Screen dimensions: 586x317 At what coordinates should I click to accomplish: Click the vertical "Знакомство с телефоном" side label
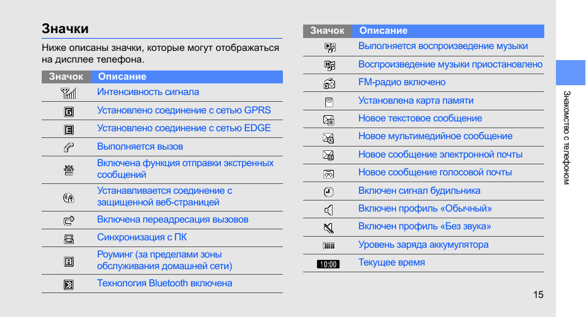coord(566,138)
